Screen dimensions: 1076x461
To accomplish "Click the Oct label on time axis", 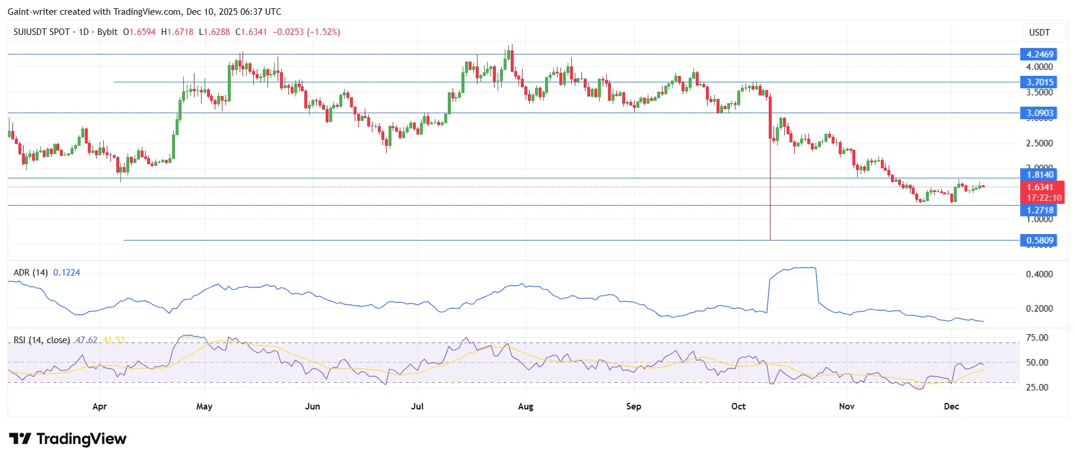I will pos(738,406).
